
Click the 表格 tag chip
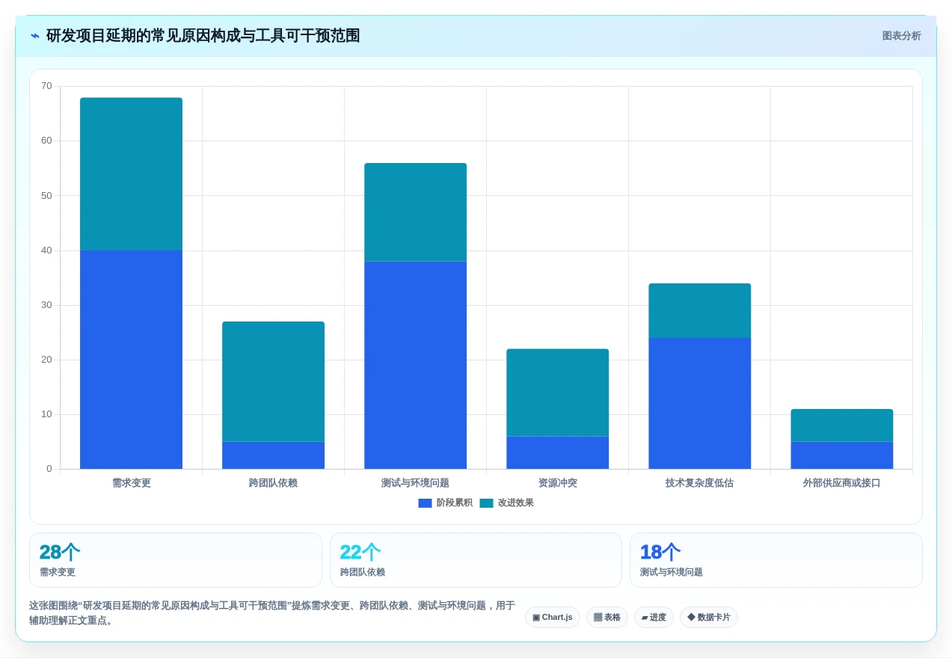[x=607, y=617]
